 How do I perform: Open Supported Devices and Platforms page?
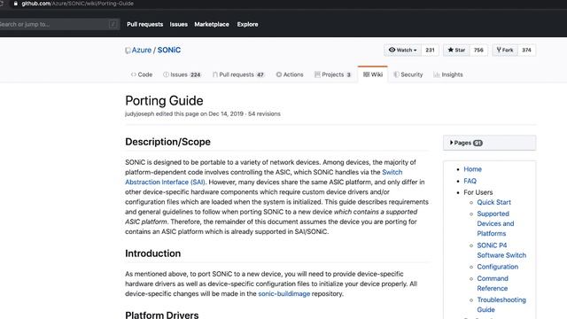coord(495,223)
